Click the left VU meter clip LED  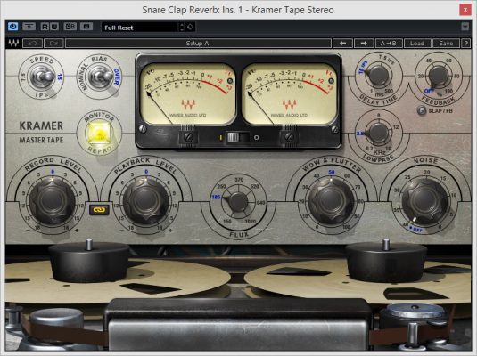click(230, 80)
